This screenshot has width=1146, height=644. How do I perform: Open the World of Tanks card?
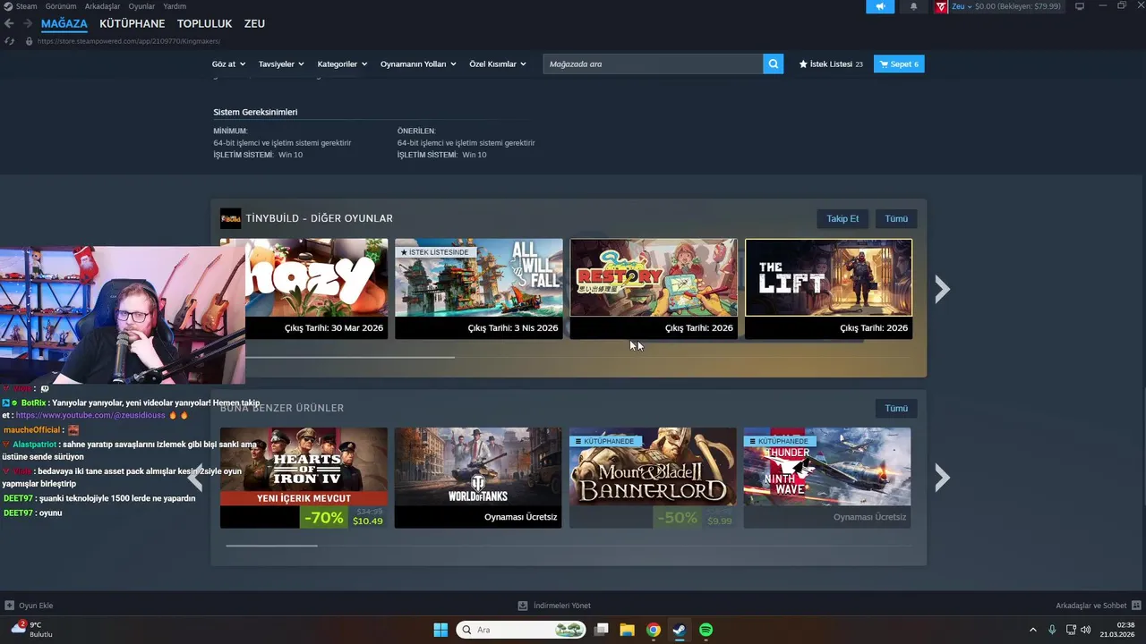point(478,478)
